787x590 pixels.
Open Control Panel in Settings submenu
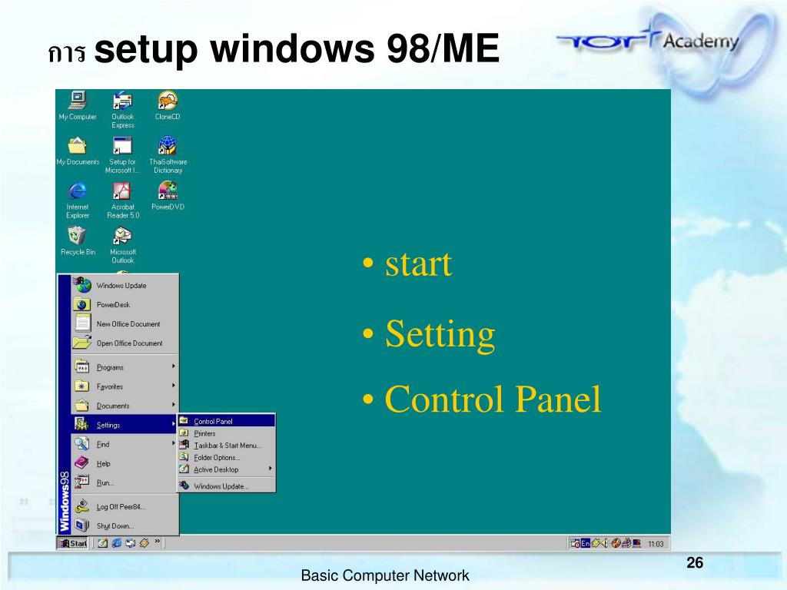tap(227, 421)
